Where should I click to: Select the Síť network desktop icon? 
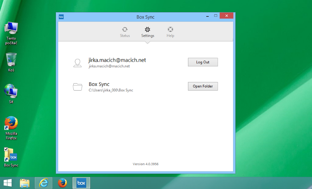coord(11,94)
